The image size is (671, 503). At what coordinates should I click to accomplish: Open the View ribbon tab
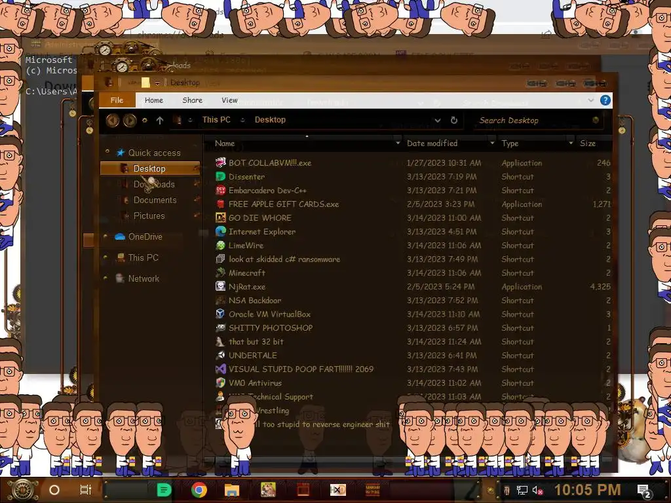coord(229,100)
